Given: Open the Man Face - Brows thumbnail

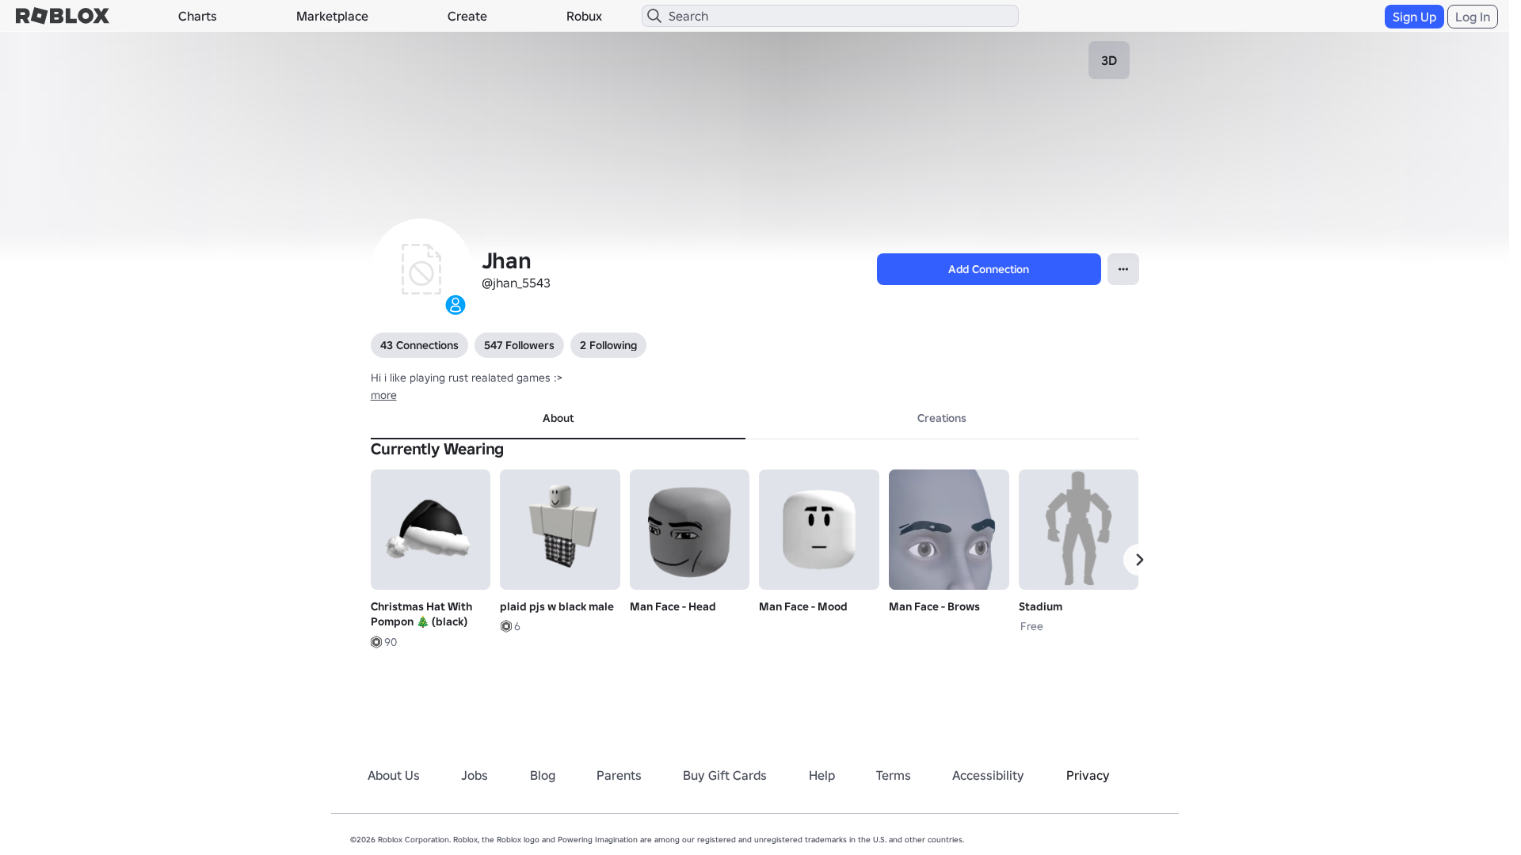Looking at the screenshot, I should pos(949,530).
